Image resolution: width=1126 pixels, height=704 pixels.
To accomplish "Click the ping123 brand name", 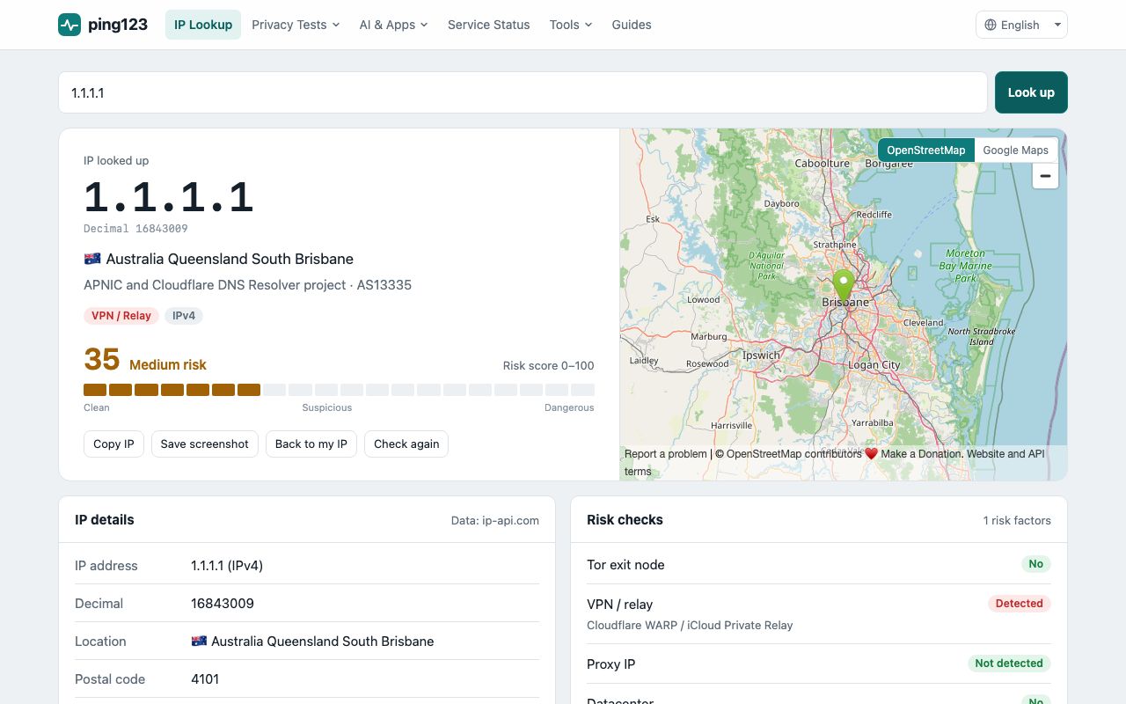I will (x=118, y=25).
